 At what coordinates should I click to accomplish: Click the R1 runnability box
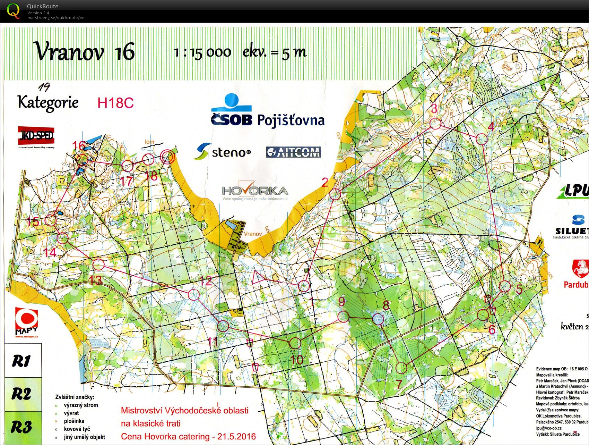click(x=23, y=361)
